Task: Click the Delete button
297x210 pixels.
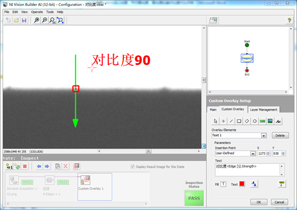Action: [280, 136]
